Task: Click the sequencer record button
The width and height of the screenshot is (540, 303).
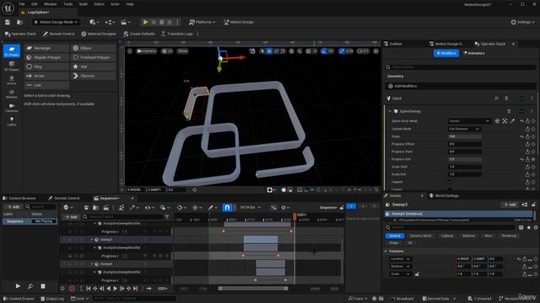Action: point(72,289)
